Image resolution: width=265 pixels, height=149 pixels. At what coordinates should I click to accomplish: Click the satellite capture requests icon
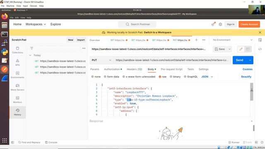[x=213, y=24]
